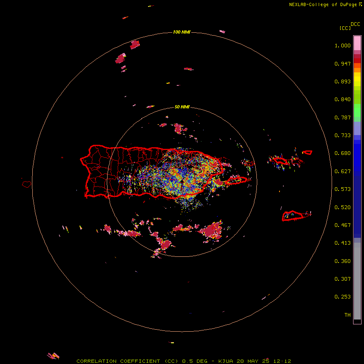The width and height of the screenshot is (364, 364).
Task: Click the Mona Island outline west of Puerto Rico
Action: coord(27,184)
